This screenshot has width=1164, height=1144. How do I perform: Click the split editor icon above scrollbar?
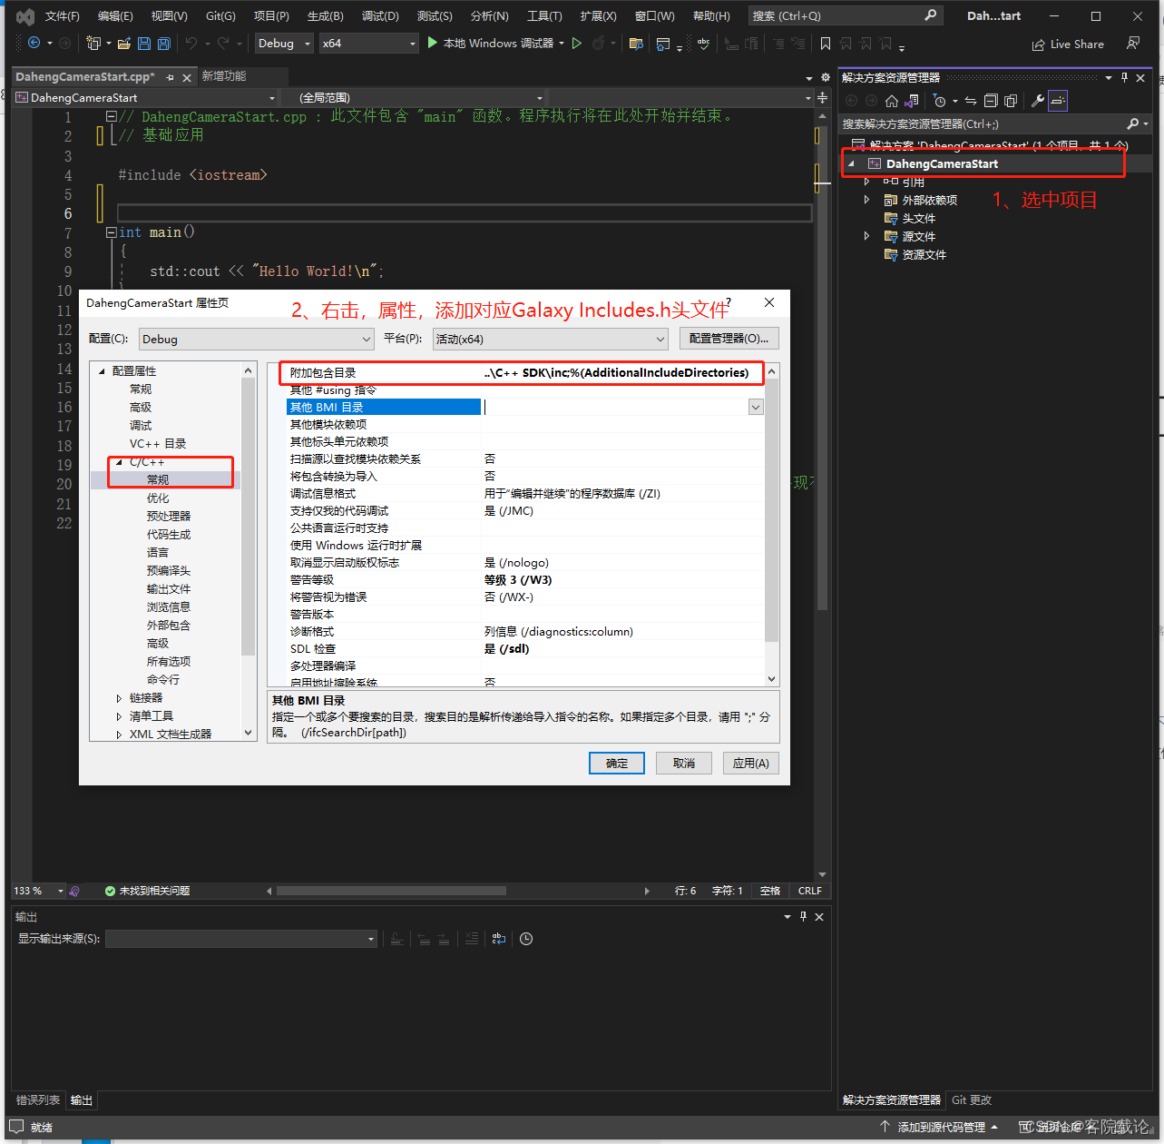click(x=822, y=97)
